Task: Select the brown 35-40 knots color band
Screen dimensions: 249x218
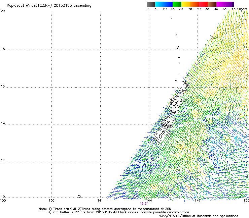Action: coord(212,4)
